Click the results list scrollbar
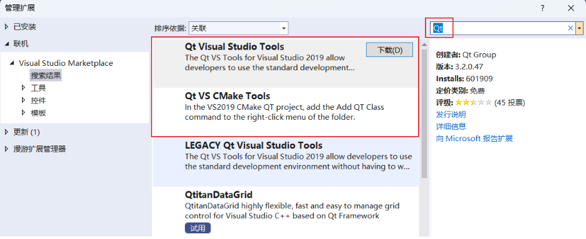The height and width of the screenshot is (239, 586). tap(424, 114)
